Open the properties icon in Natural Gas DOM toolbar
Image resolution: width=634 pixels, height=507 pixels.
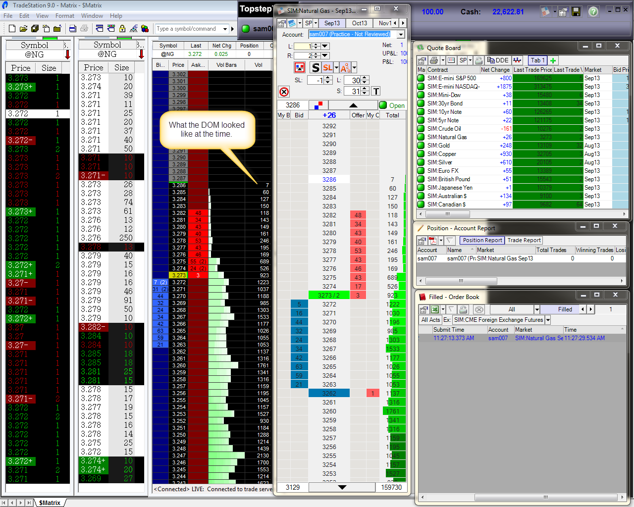coord(282,23)
